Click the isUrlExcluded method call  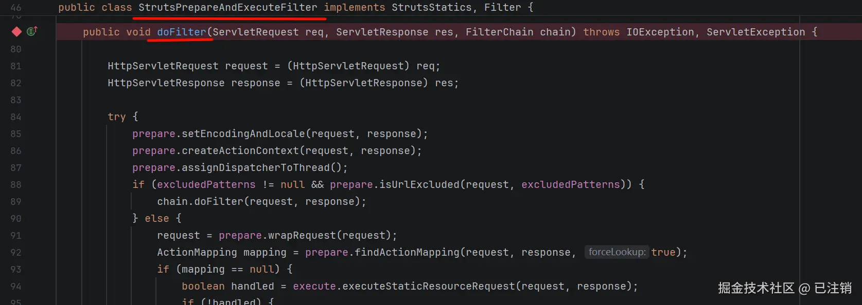419,184
